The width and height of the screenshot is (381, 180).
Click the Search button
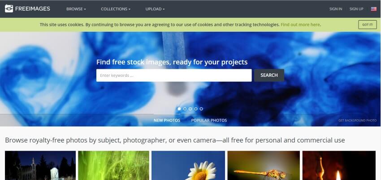click(269, 75)
